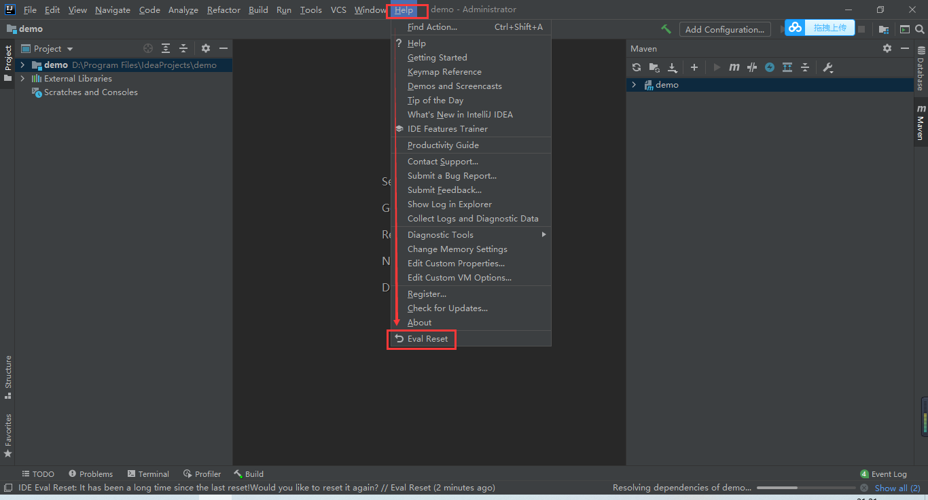Select opened file locate target icon
The image size is (928, 500).
pyautogui.click(x=148, y=48)
